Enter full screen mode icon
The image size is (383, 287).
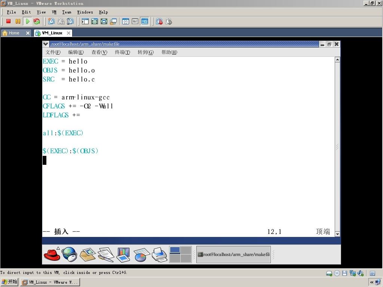104,21
